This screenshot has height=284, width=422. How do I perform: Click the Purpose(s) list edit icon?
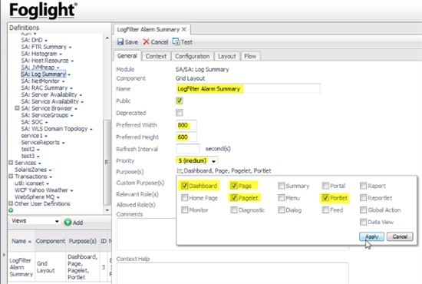pos(180,170)
